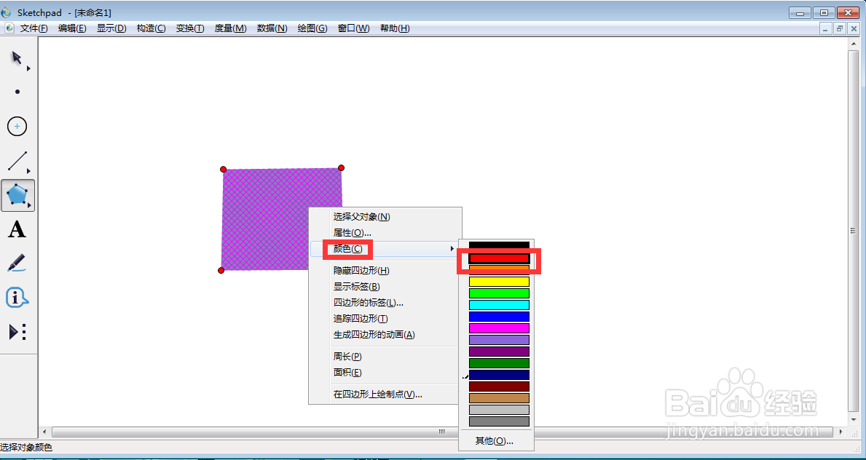Select the Polygon tool

(x=17, y=195)
